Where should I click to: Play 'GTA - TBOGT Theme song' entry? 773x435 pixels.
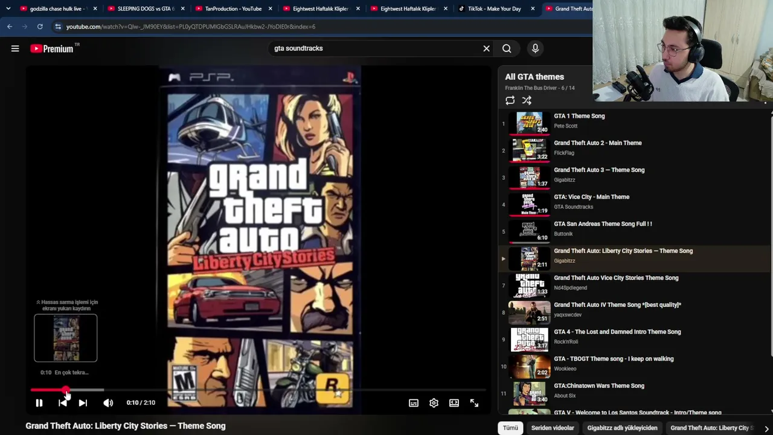(x=614, y=359)
